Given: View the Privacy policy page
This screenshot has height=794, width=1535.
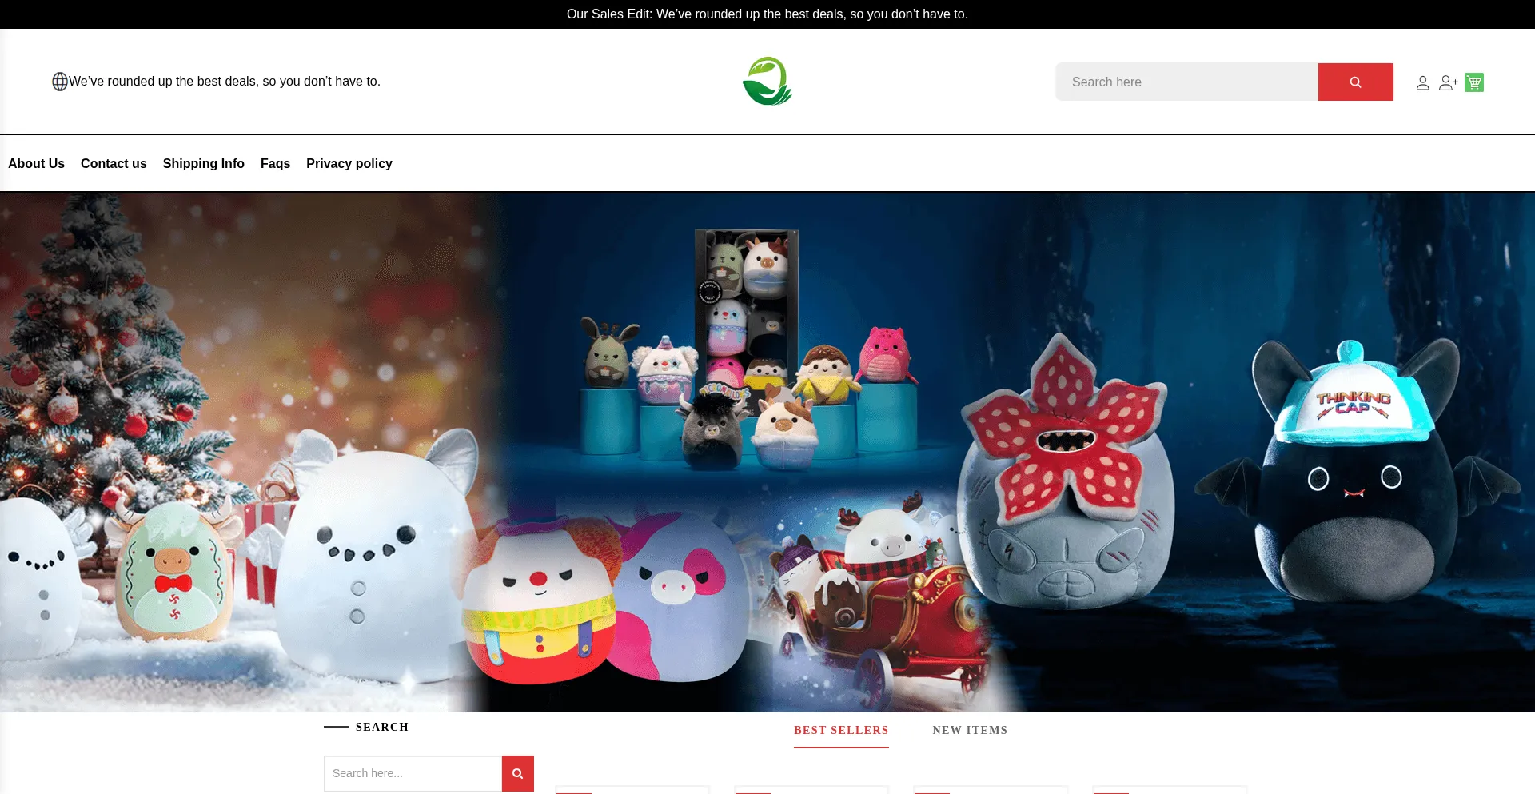Looking at the screenshot, I should point(349,163).
